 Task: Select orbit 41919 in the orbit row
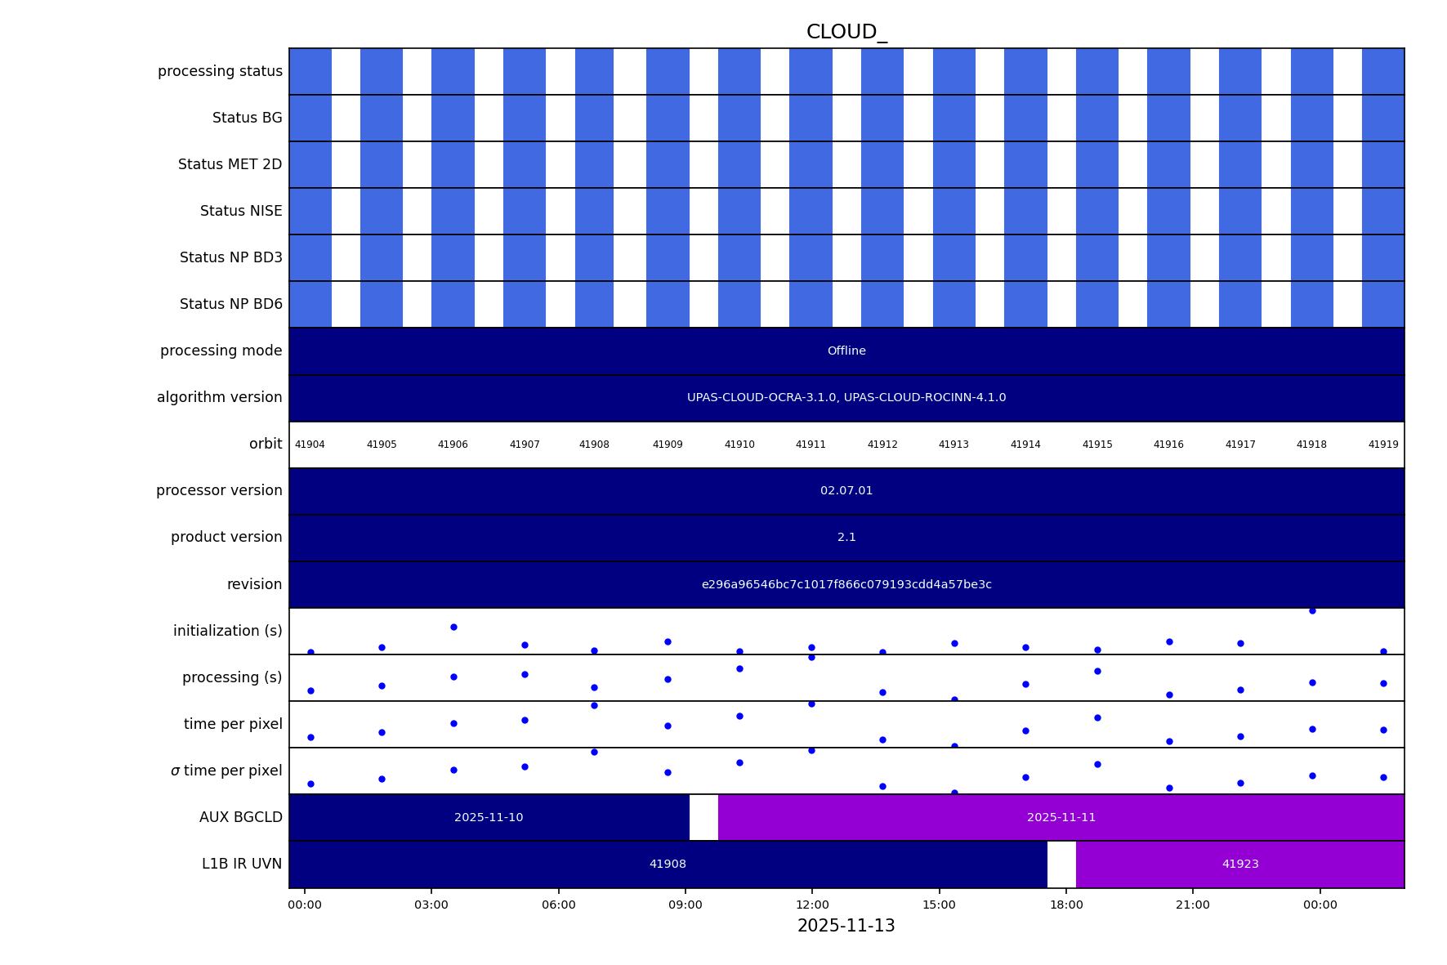[x=1382, y=445]
